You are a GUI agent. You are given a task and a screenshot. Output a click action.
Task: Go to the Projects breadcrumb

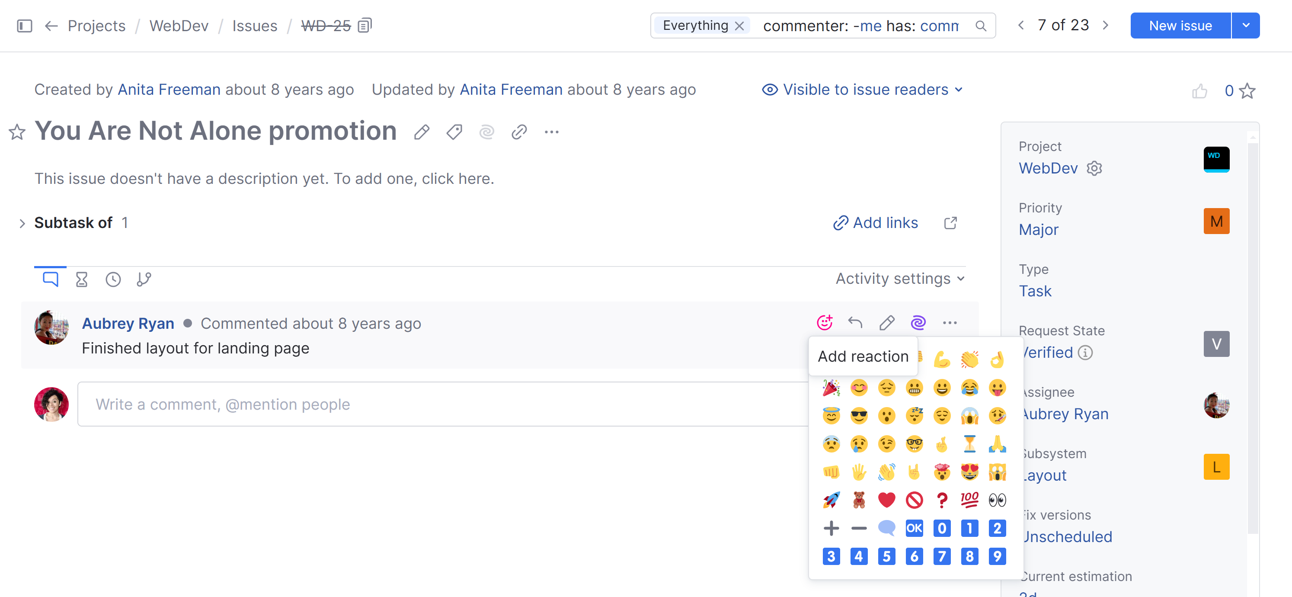(96, 26)
